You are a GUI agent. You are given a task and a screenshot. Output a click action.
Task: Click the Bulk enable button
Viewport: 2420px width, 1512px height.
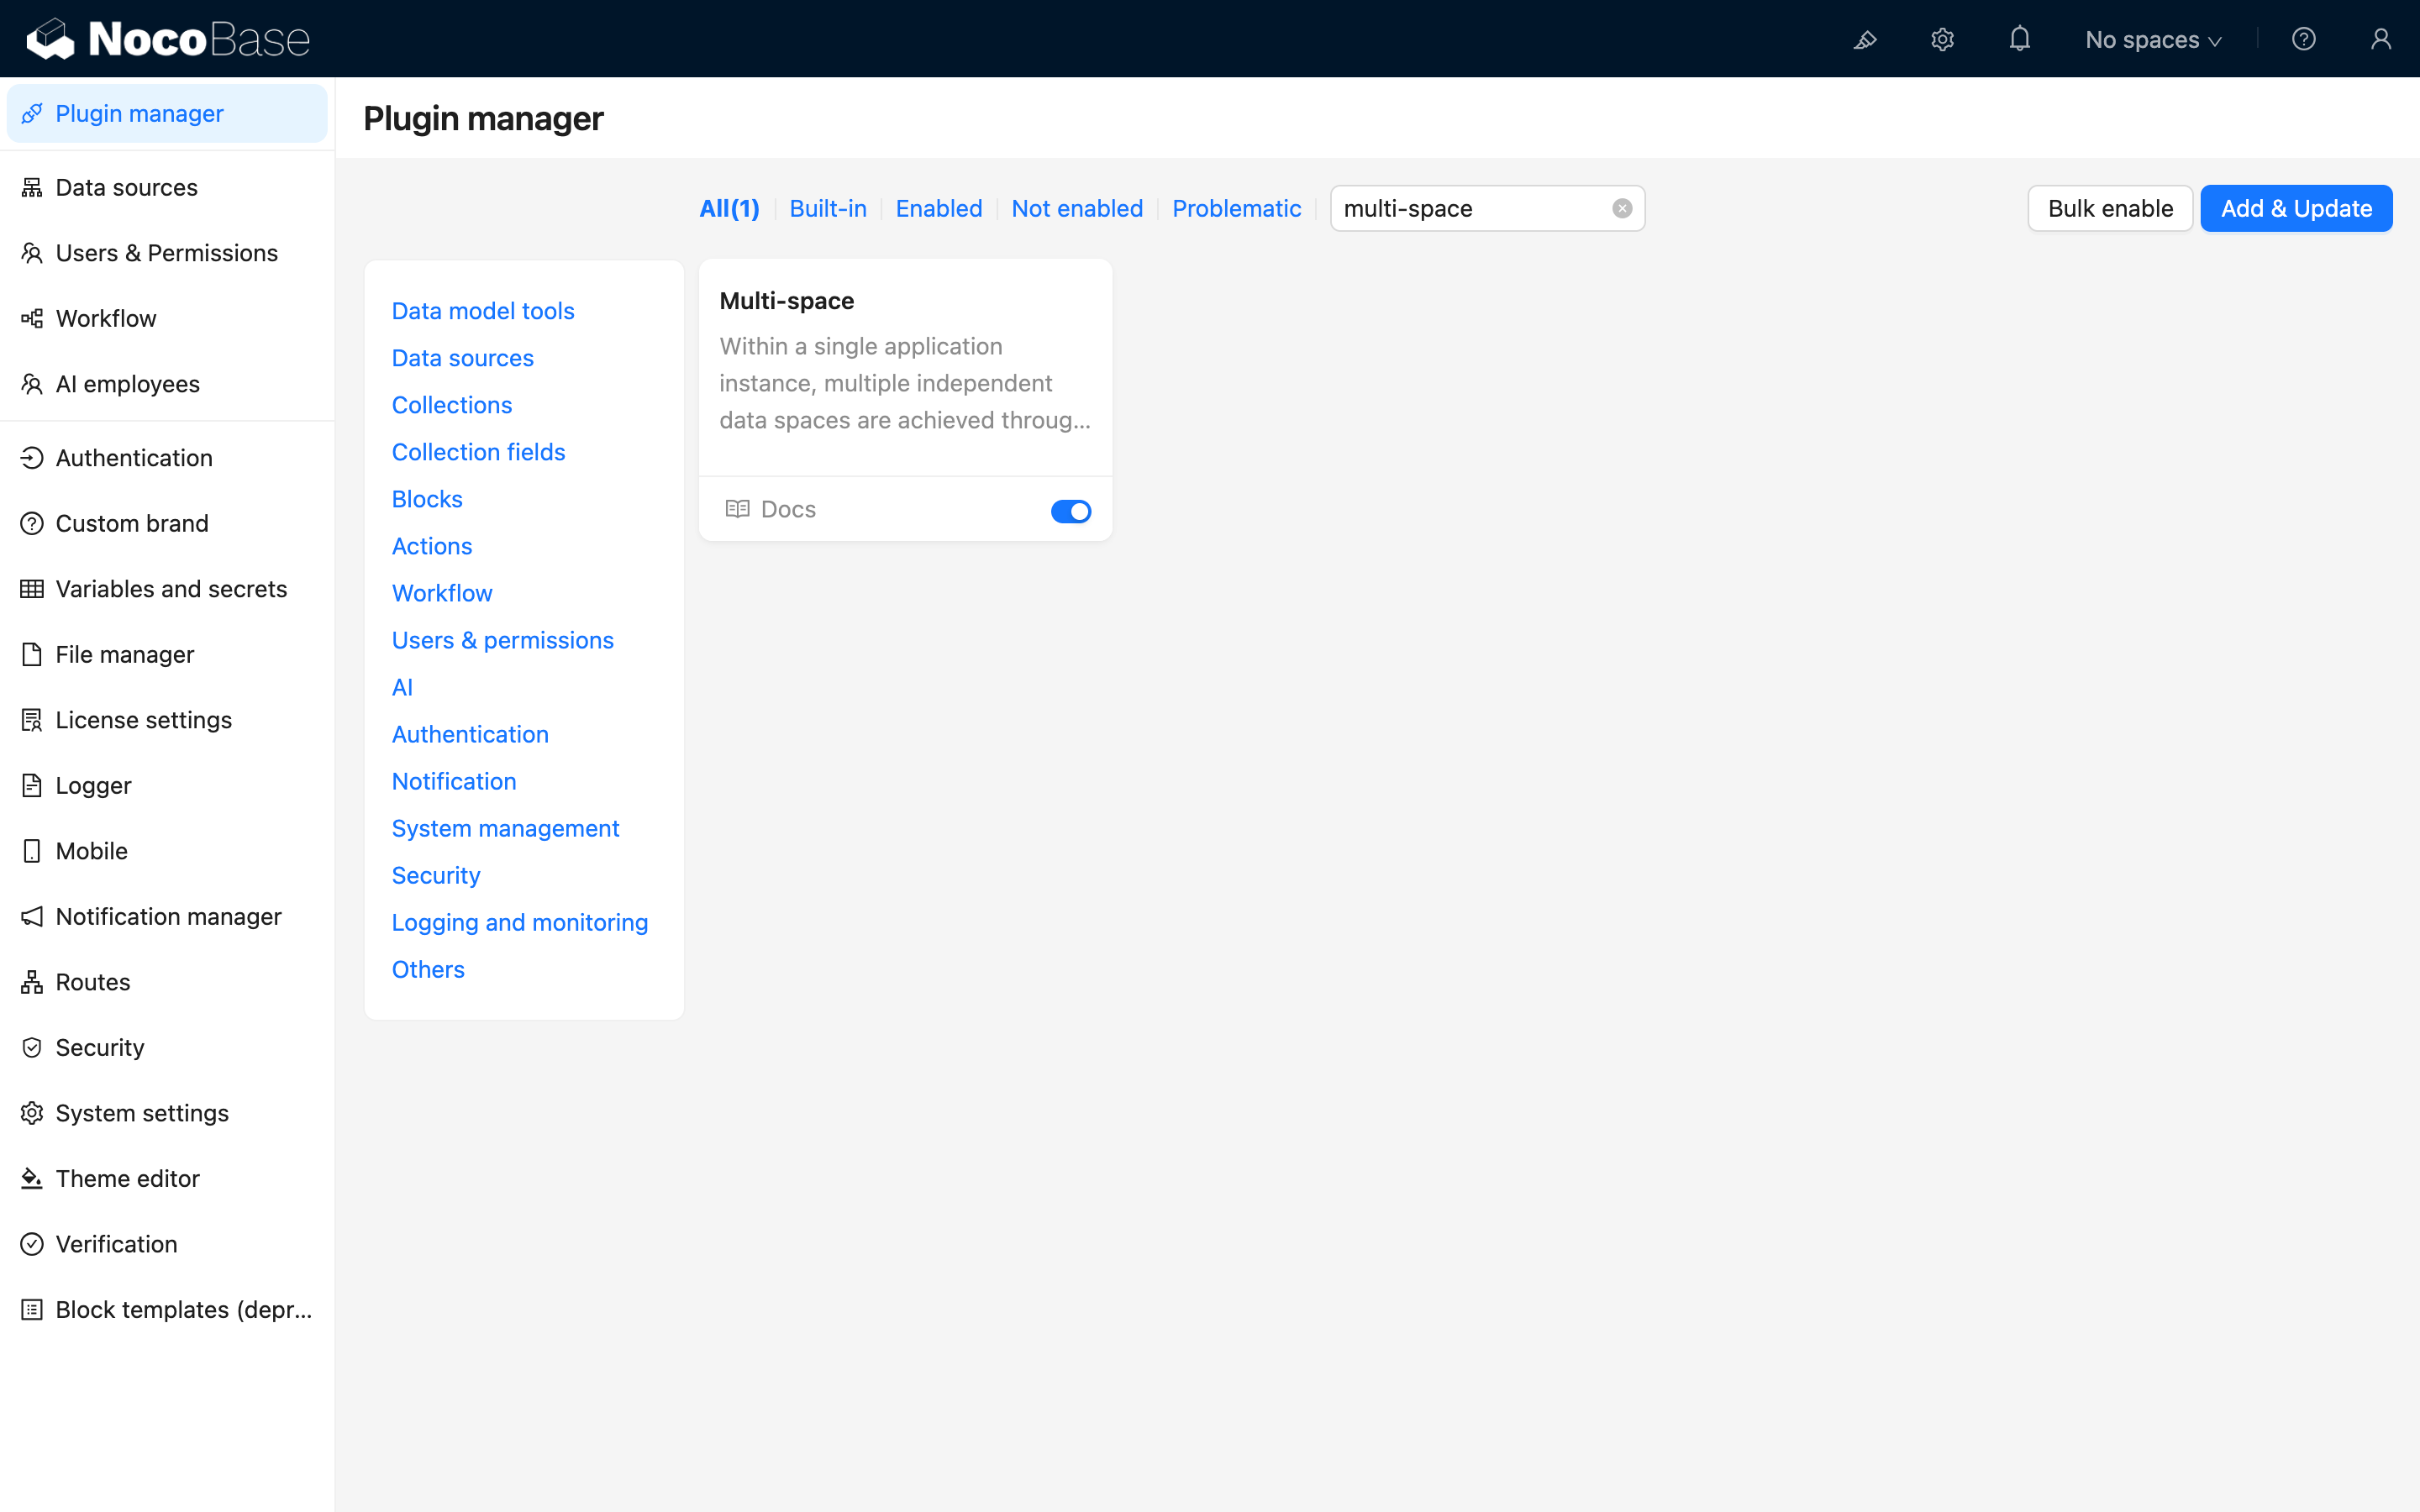2109,208
